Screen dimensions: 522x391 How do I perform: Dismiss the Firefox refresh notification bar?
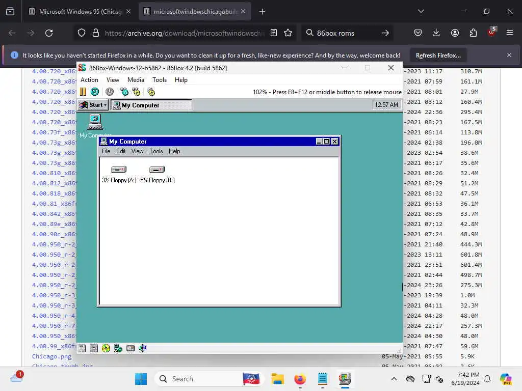click(x=509, y=55)
